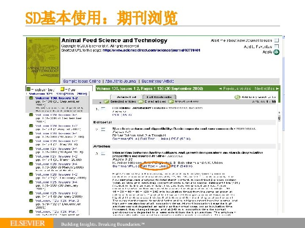Click the display Selected articles checkmark icon

click(x=106, y=101)
